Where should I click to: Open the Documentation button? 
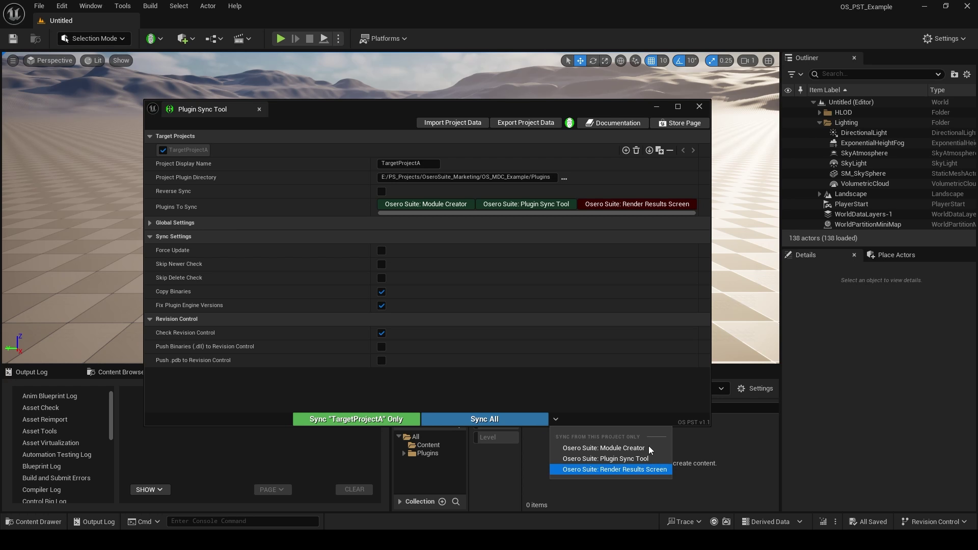(613, 123)
